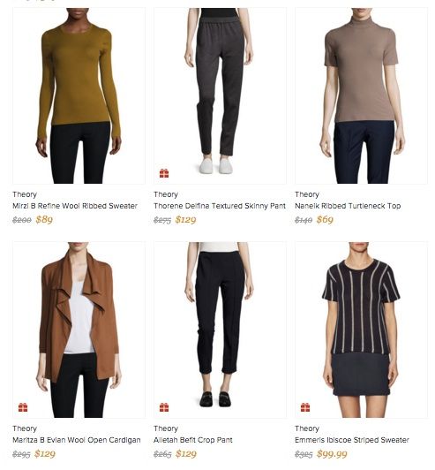Click Theory brand above Naneik turtleneck top

click(307, 194)
